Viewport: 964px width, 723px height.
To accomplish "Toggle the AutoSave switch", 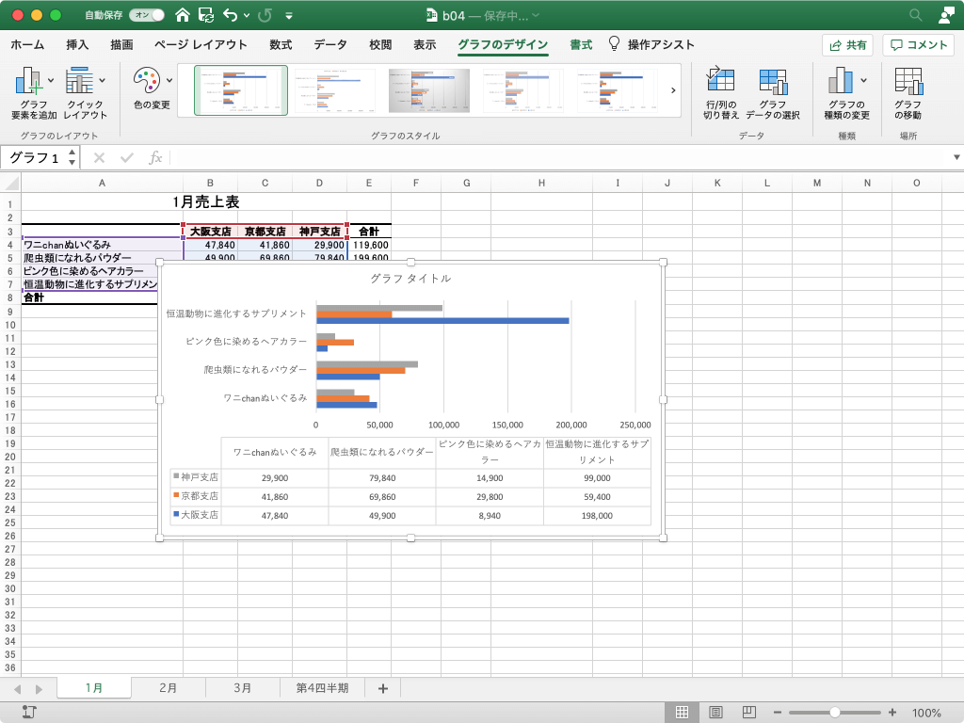I will click(146, 15).
